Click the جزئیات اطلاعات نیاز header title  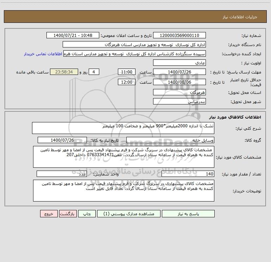pos(240,17)
